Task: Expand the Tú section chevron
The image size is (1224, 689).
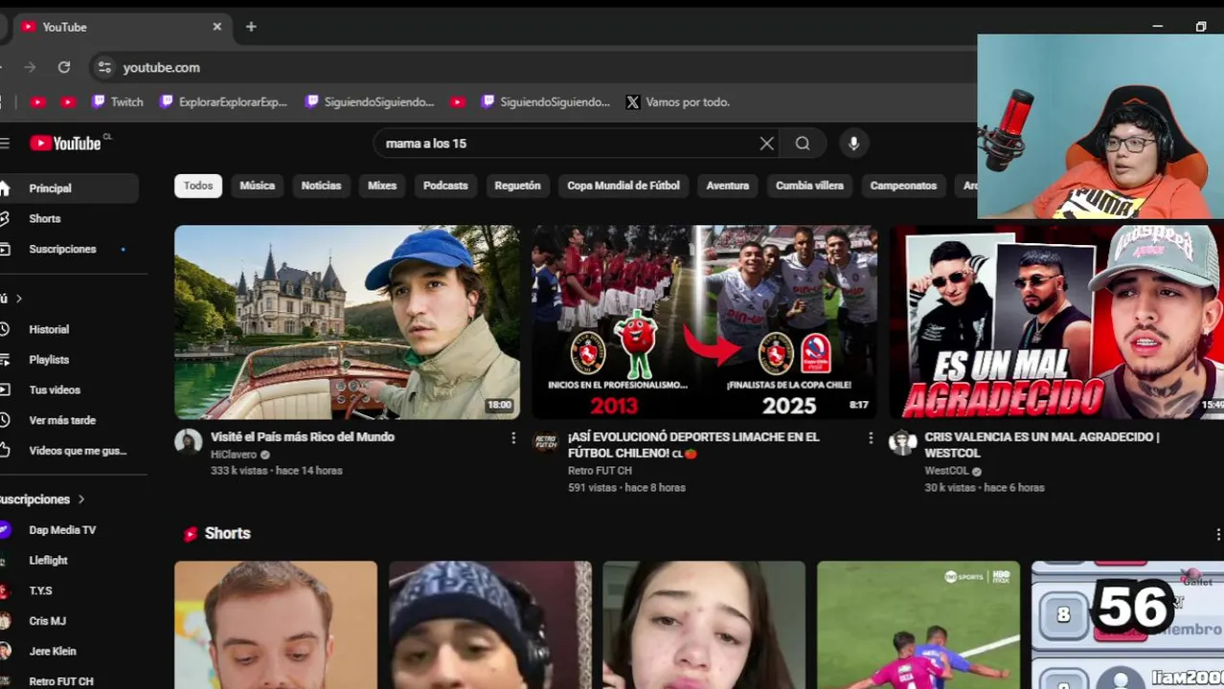Action: click(x=18, y=299)
